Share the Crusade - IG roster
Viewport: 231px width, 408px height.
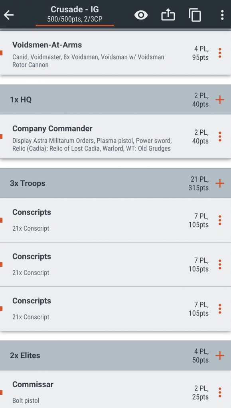pos(168,15)
